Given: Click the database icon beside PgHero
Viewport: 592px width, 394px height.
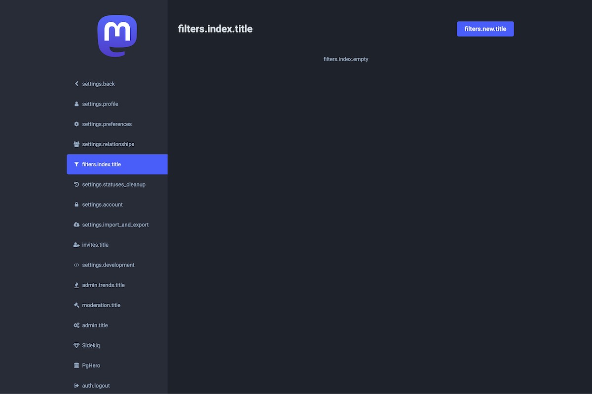Looking at the screenshot, I should point(76,366).
